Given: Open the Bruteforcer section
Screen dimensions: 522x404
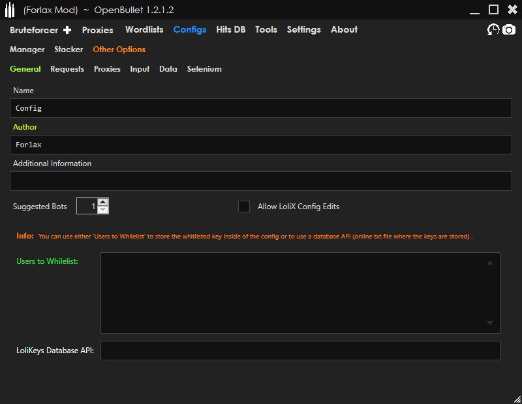Looking at the screenshot, I should [34, 30].
